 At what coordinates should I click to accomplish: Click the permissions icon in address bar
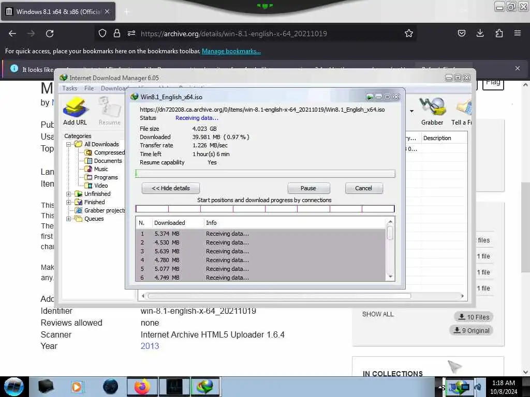(x=131, y=33)
